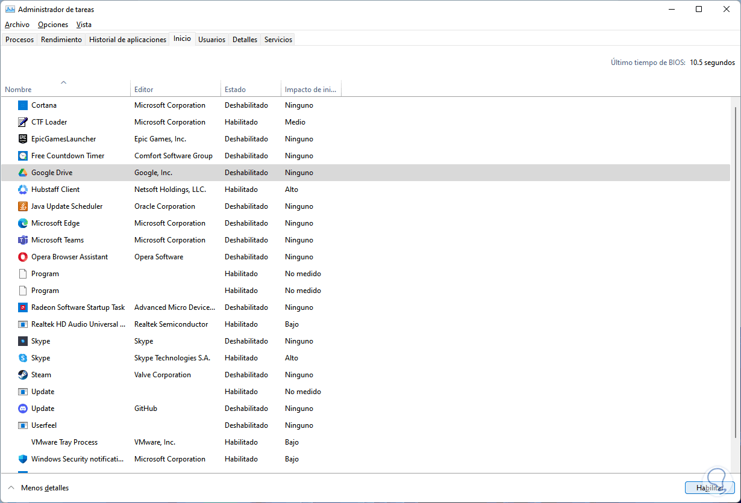Click the Task Manager title bar icon

10,9
